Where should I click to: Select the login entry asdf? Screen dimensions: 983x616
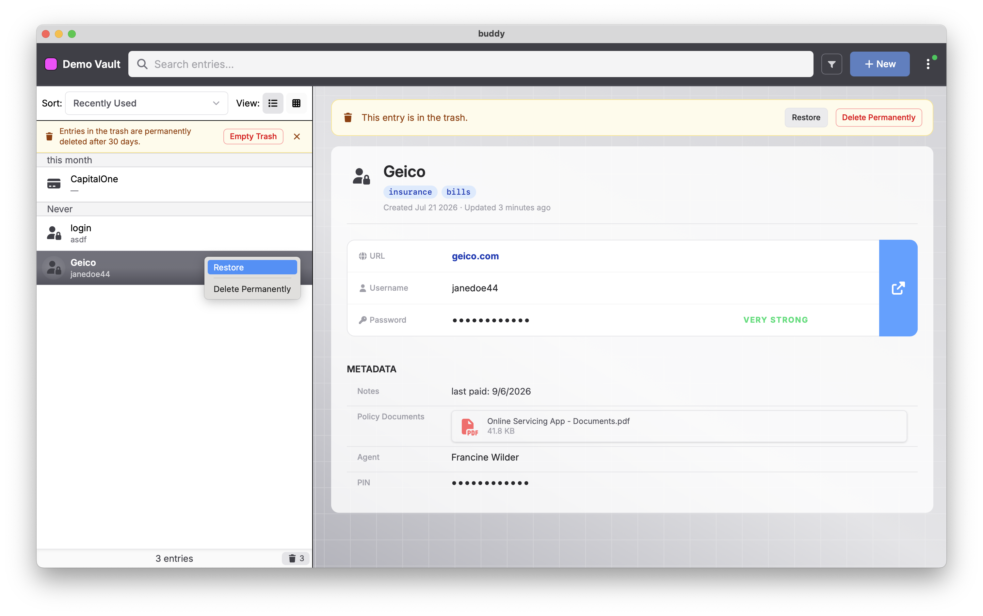[x=174, y=233]
